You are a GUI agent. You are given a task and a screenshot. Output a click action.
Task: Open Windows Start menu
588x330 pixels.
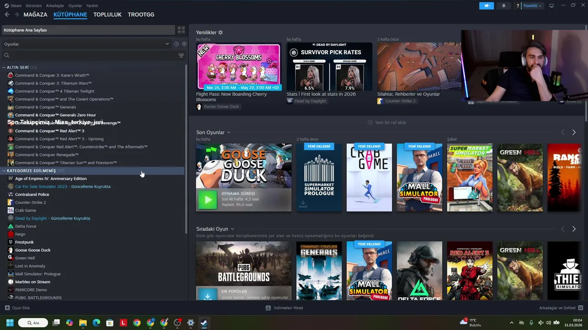tap(10, 323)
